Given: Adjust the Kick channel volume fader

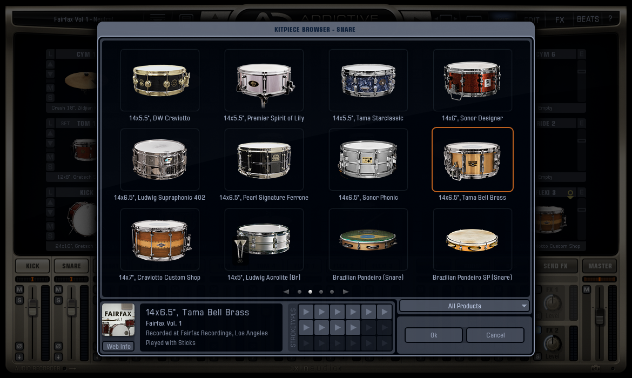Looking at the screenshot, I should [x=32, y=308].
